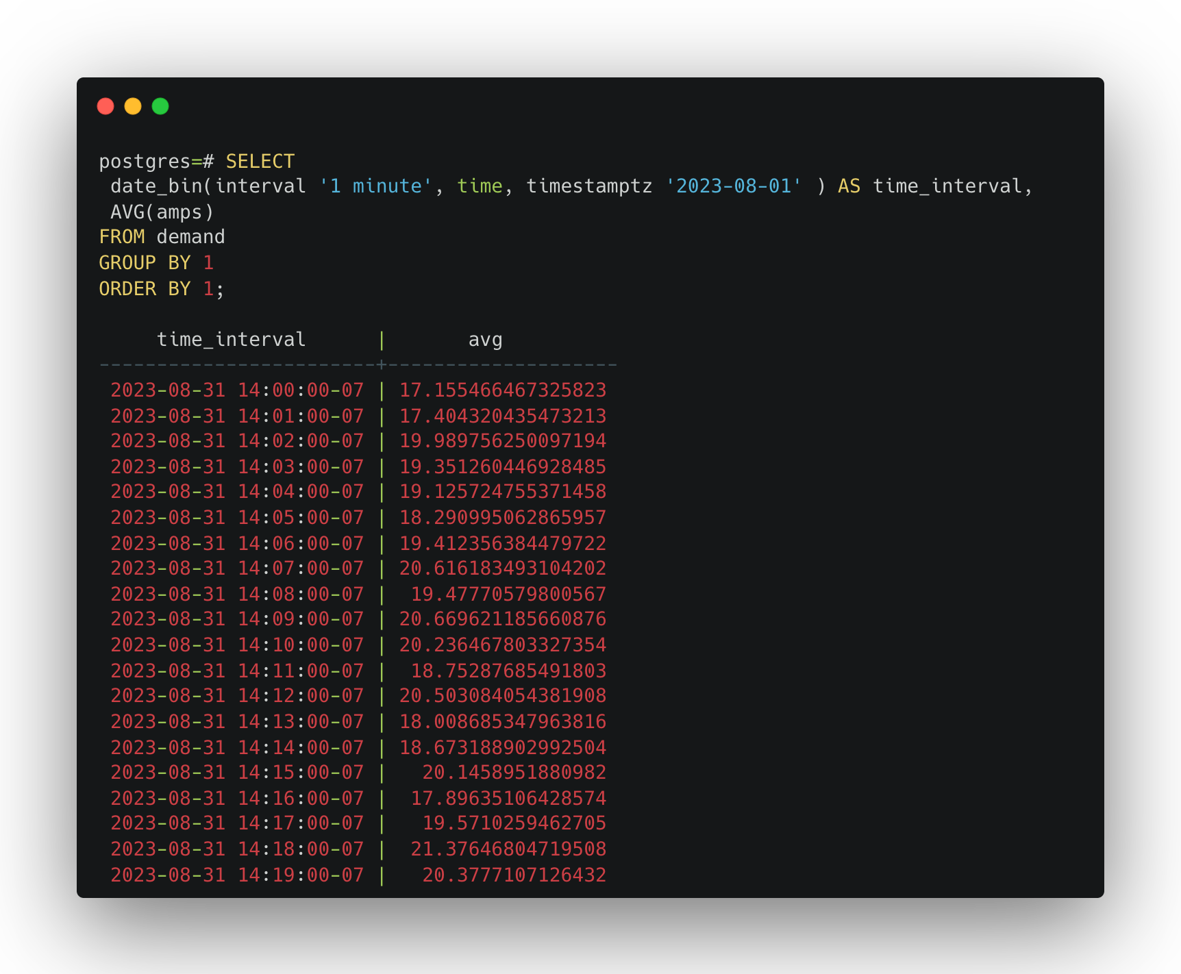
Task: Click the 14:00:00-07 timestamp row
Action: pyautogui.click(x=237, y=390)
